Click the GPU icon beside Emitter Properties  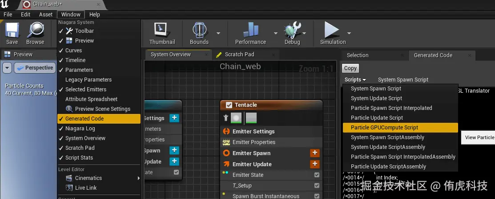[x=226, y=142]
